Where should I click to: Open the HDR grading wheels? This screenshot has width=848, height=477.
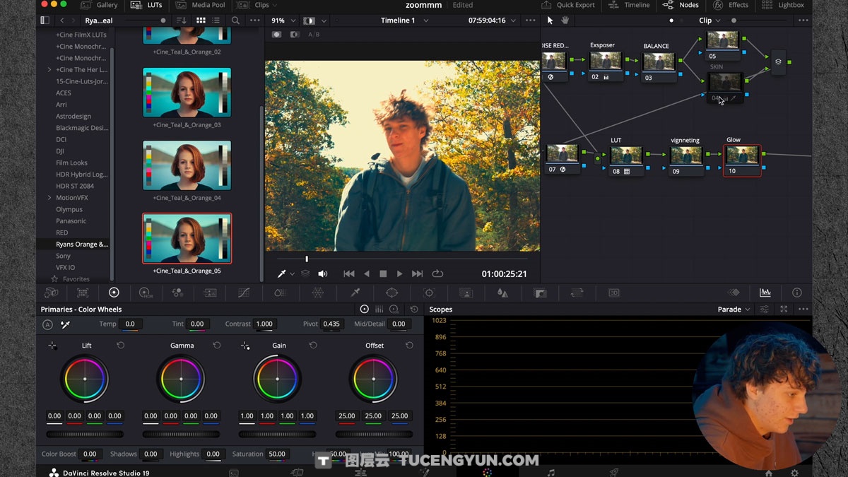[x=146, y=292]
